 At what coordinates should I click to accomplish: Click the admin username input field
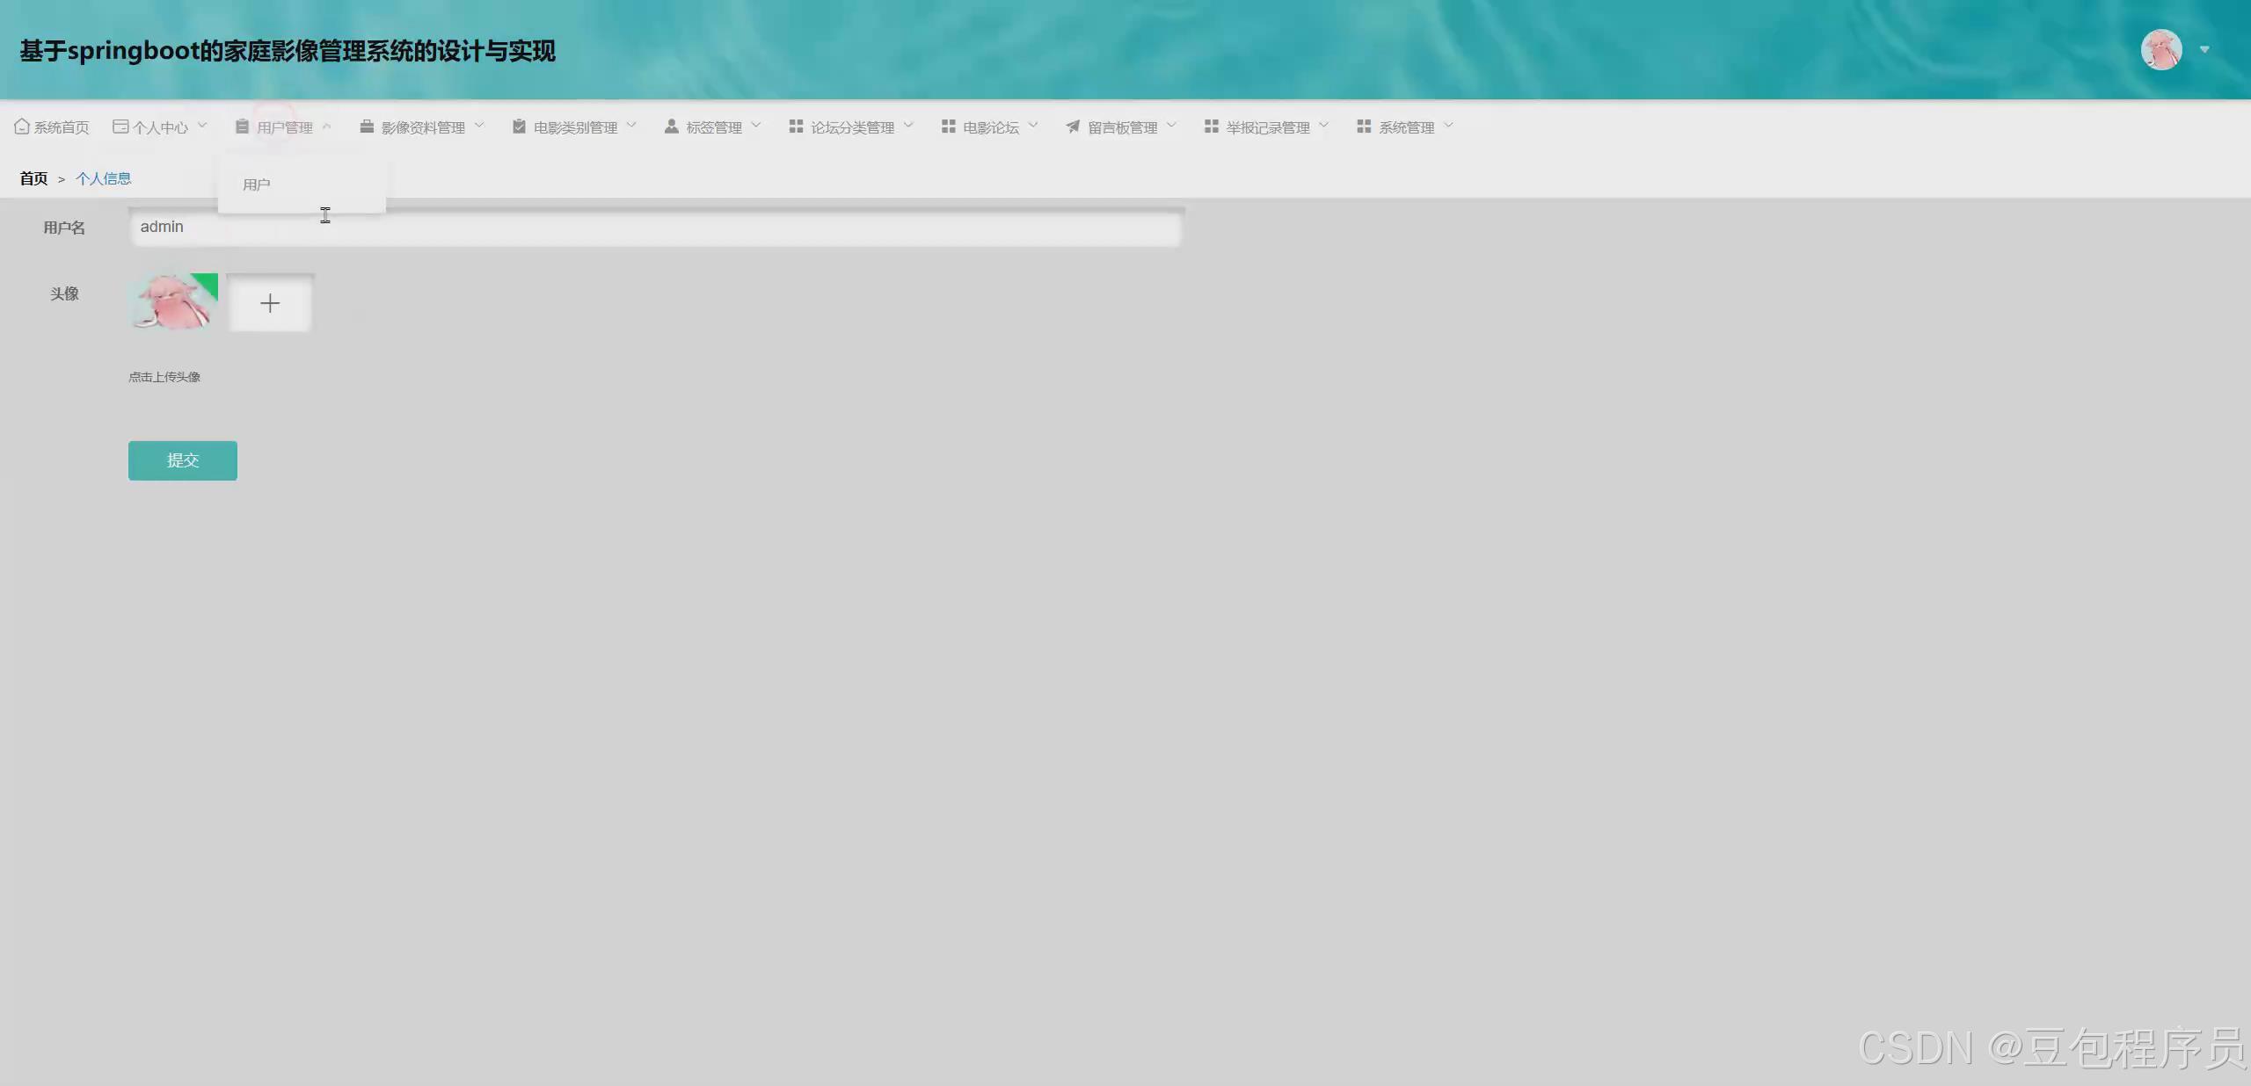pyautogui.click(x=654, y=227)
